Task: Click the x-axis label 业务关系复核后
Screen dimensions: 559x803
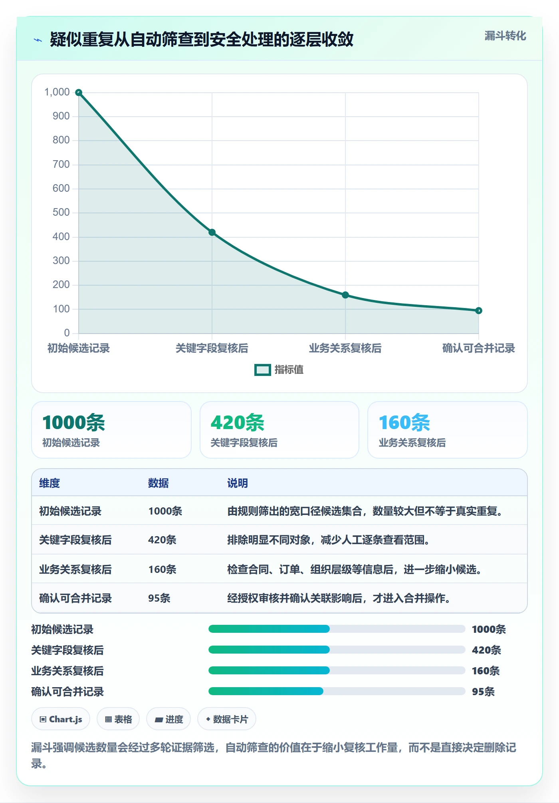Action: pyautogui.click(x=345, y=348)
